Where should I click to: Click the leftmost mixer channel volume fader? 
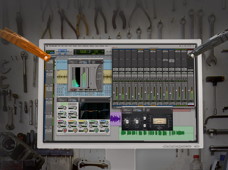click(114, 93)
